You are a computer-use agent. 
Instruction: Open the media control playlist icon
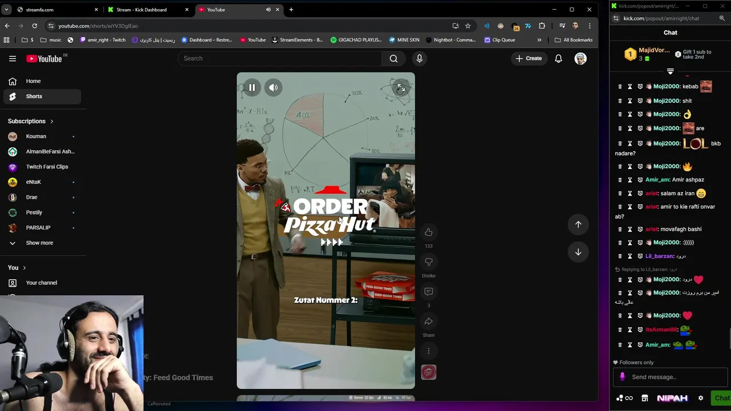point(562,26)
